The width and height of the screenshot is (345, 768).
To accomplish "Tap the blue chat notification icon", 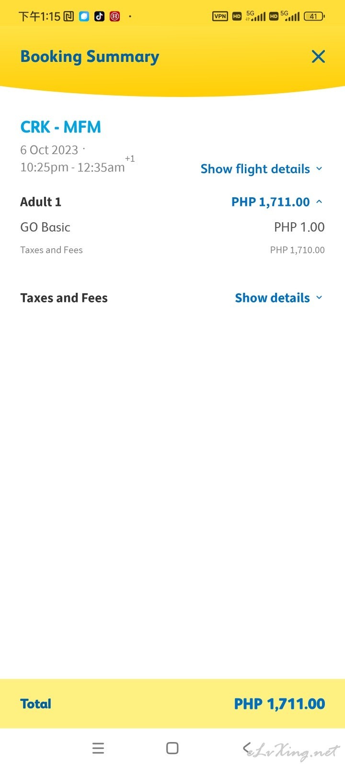I will click(x=84, y=16).
